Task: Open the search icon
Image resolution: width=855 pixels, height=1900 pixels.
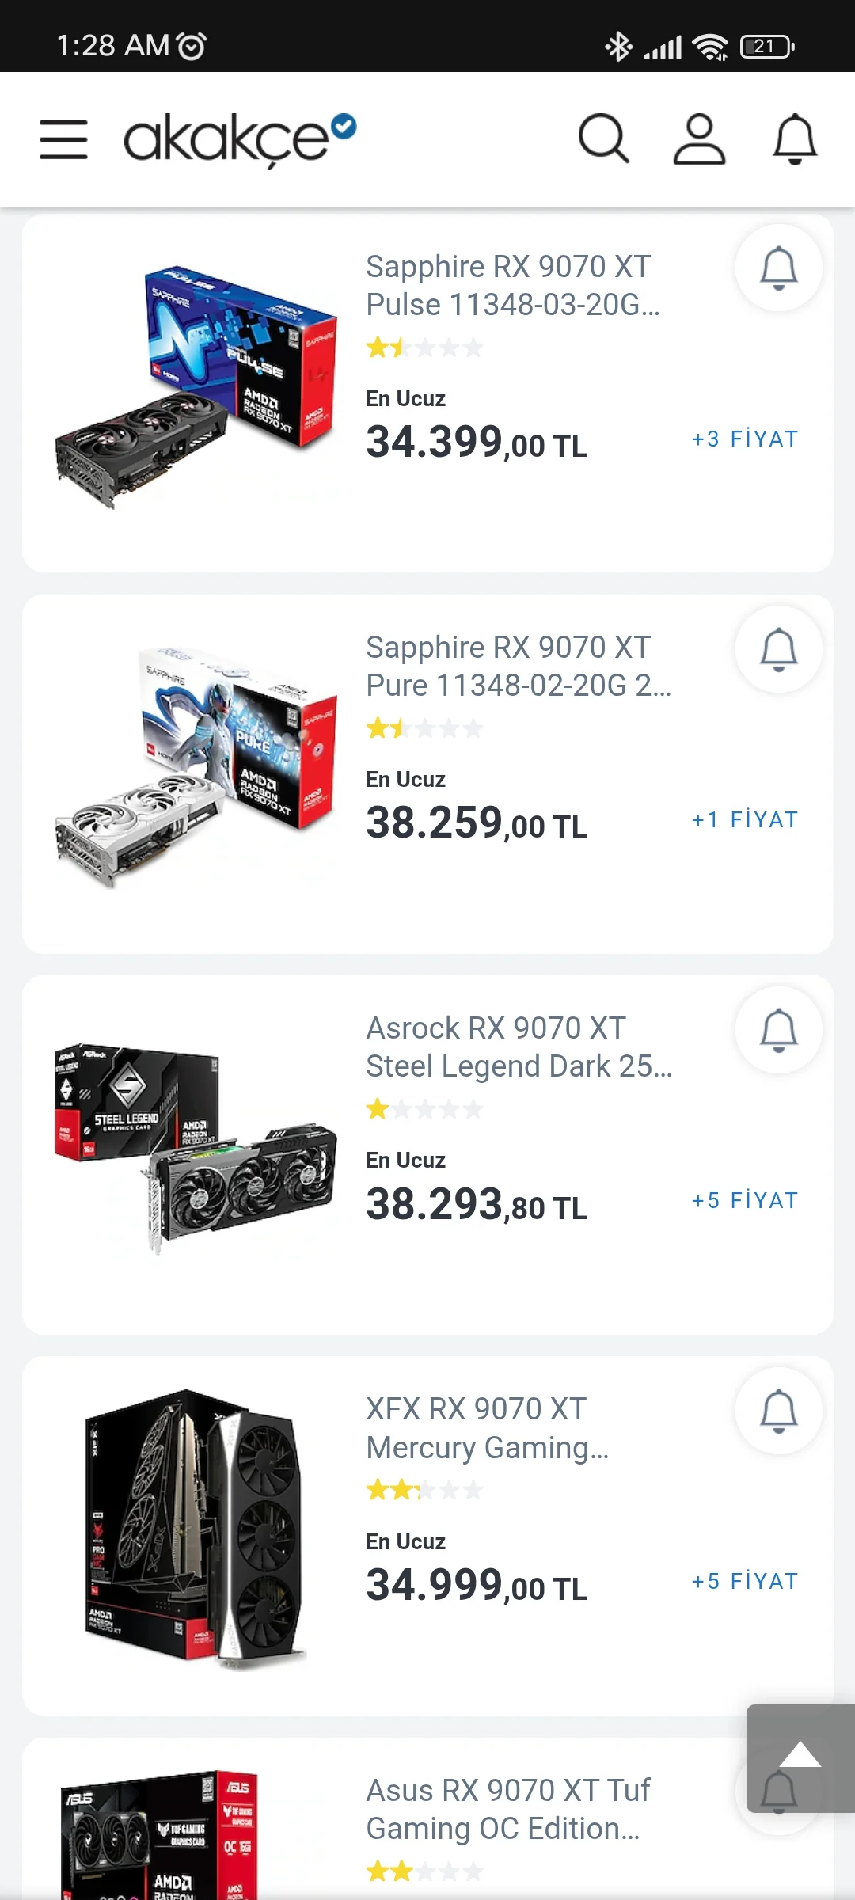Action: [603, 139]
